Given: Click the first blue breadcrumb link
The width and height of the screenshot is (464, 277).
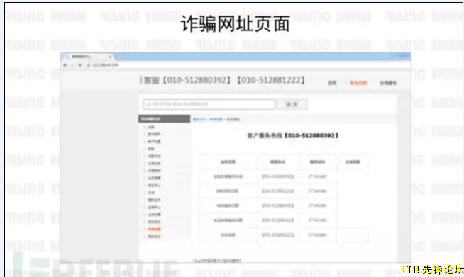Looking at the screenshot, I should [199, 120].
